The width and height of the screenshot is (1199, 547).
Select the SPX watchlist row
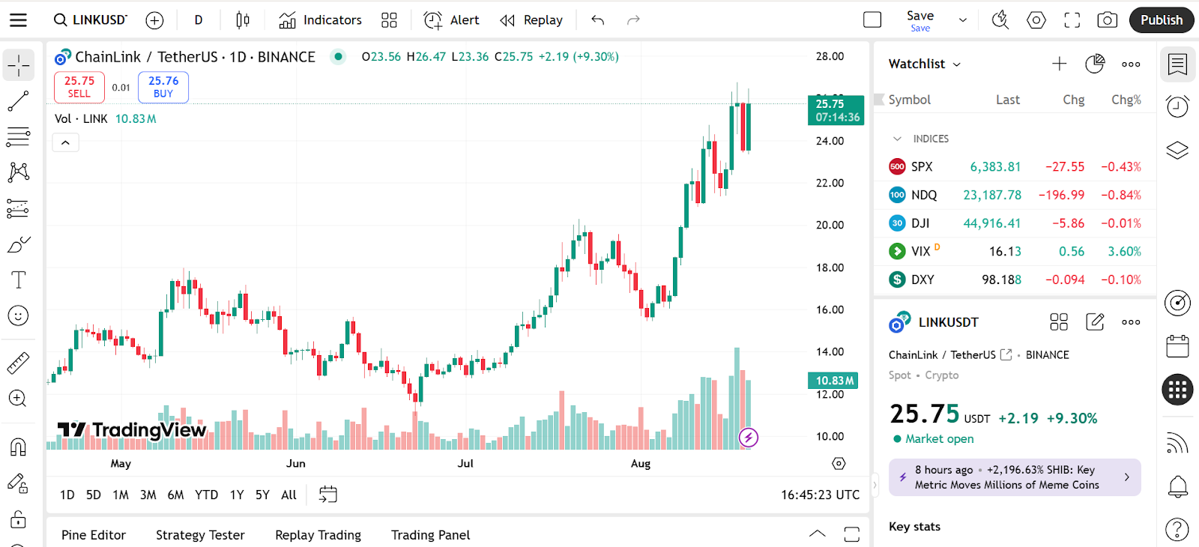1015,166
